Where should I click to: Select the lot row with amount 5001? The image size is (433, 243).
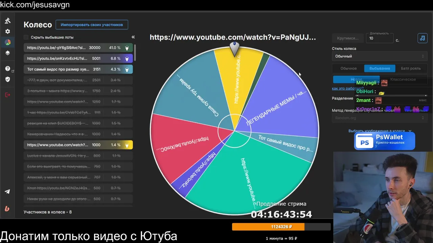coord(78,59)
